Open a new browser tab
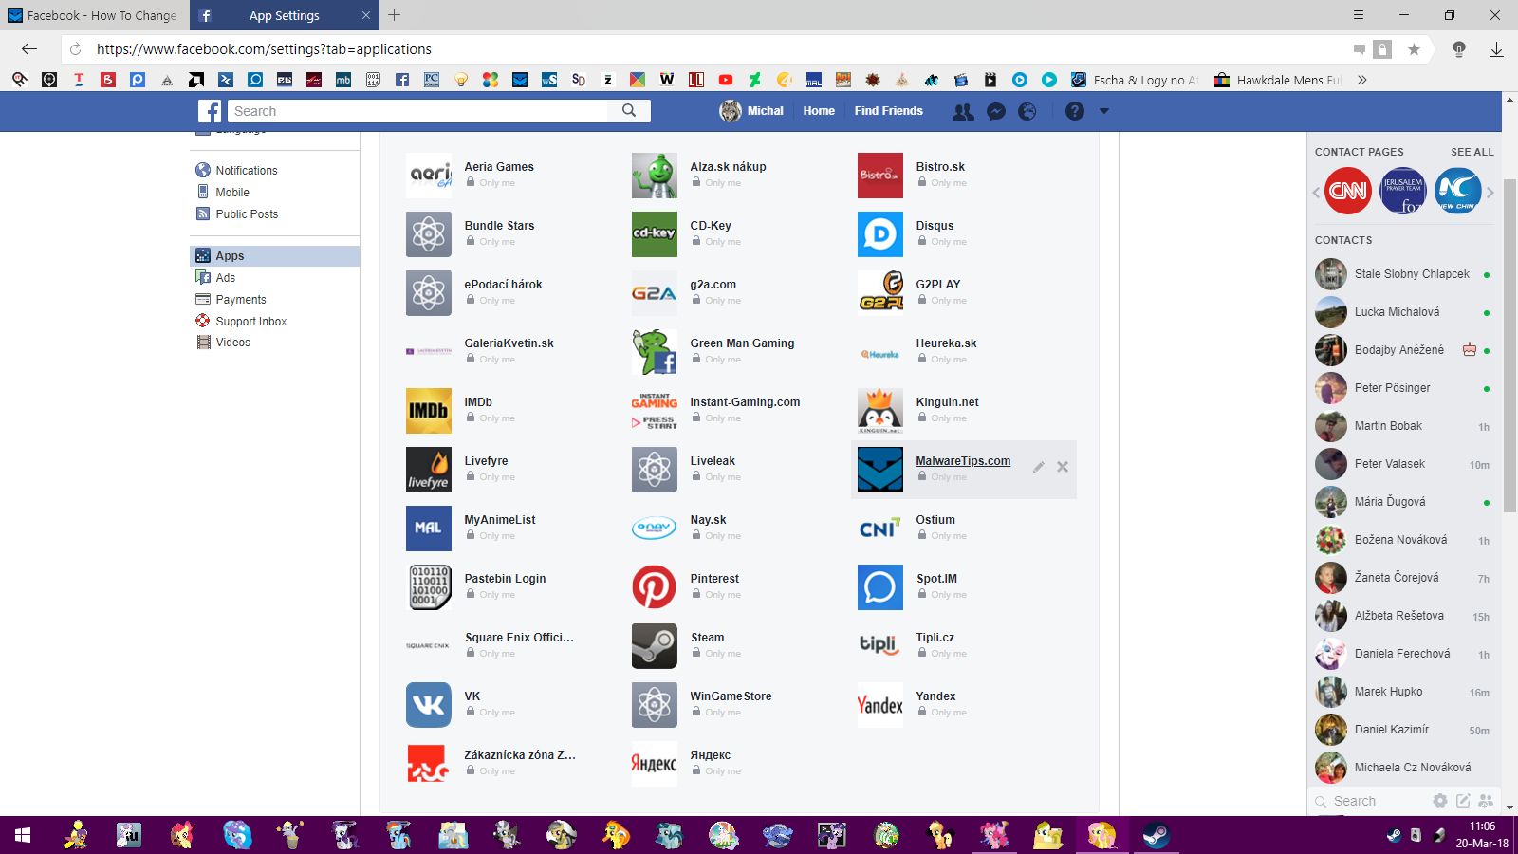The height and width of the screenshot is (854, 1518). pos(395,15)
